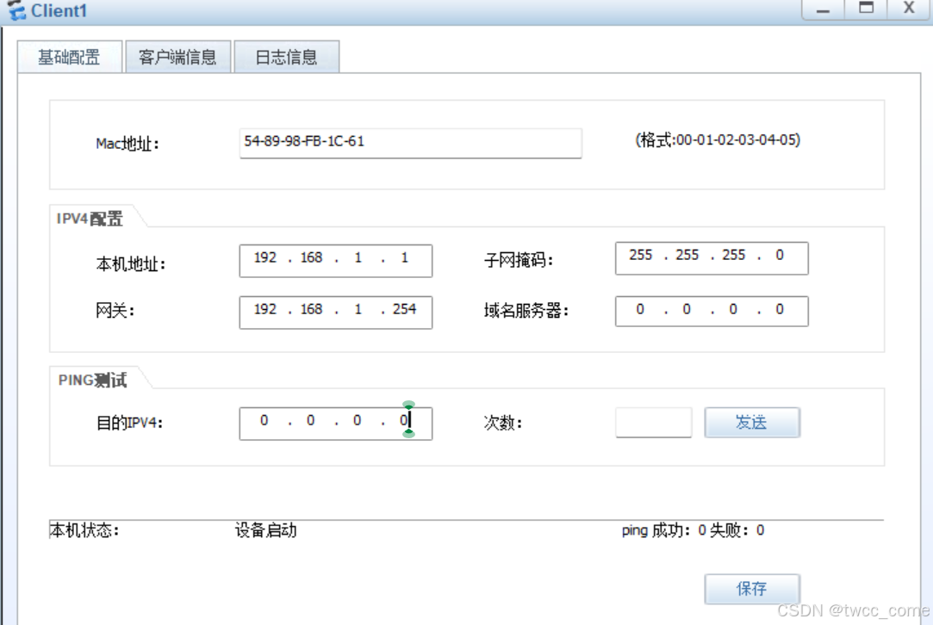
Task: Close the Client1 window
Action: click(909, 9)
